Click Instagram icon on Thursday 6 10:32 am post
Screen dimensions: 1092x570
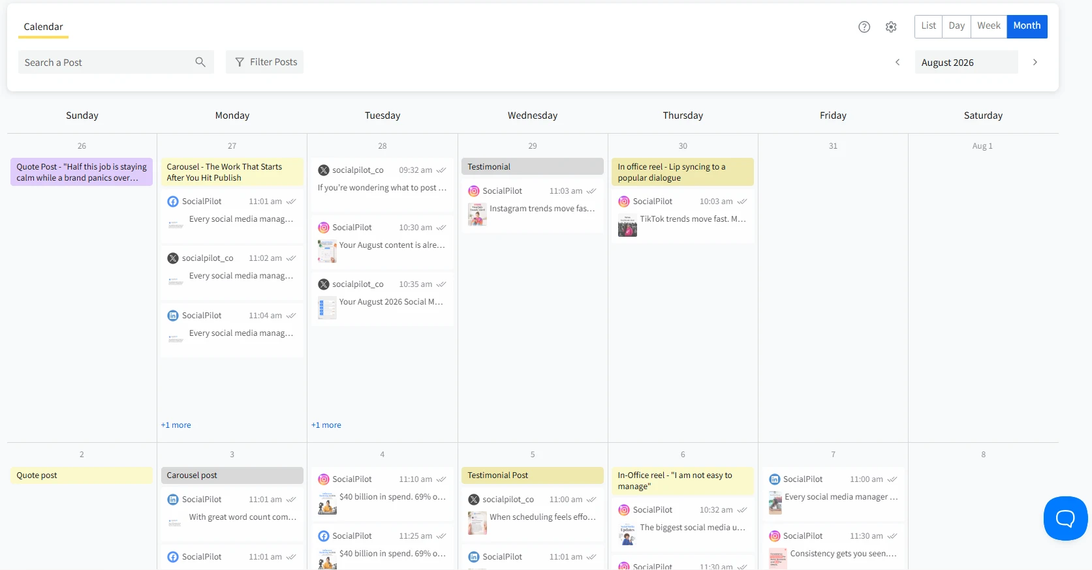point(624,510)
